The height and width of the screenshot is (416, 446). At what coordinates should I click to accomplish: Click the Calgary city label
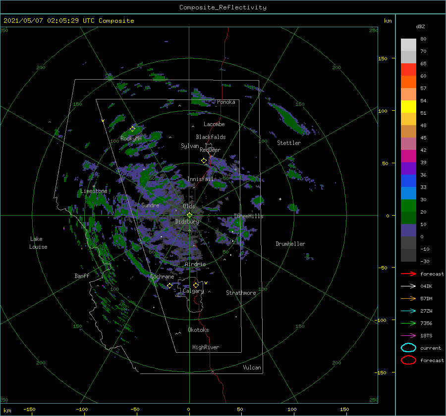(x=193, y=291)
